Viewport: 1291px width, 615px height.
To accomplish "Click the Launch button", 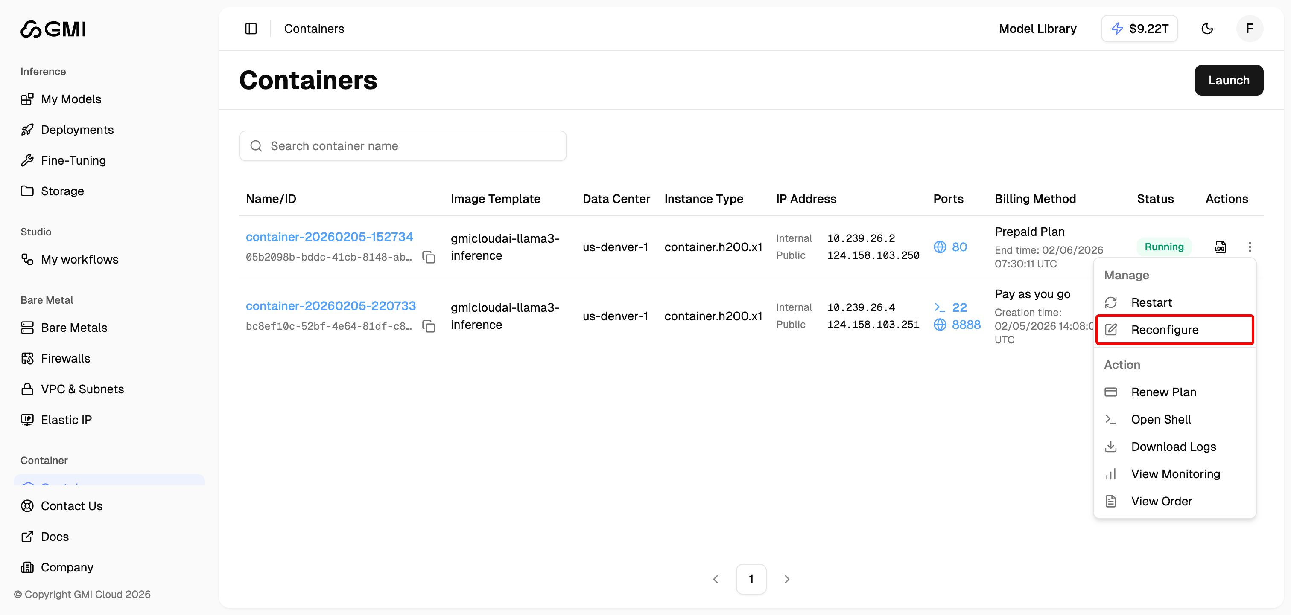I will click(x=1229, y=80).
